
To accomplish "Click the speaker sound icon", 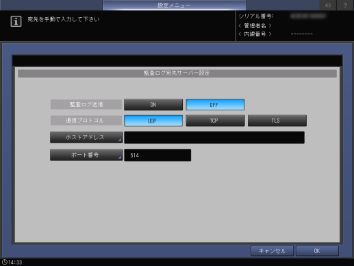I will [328, 5].
